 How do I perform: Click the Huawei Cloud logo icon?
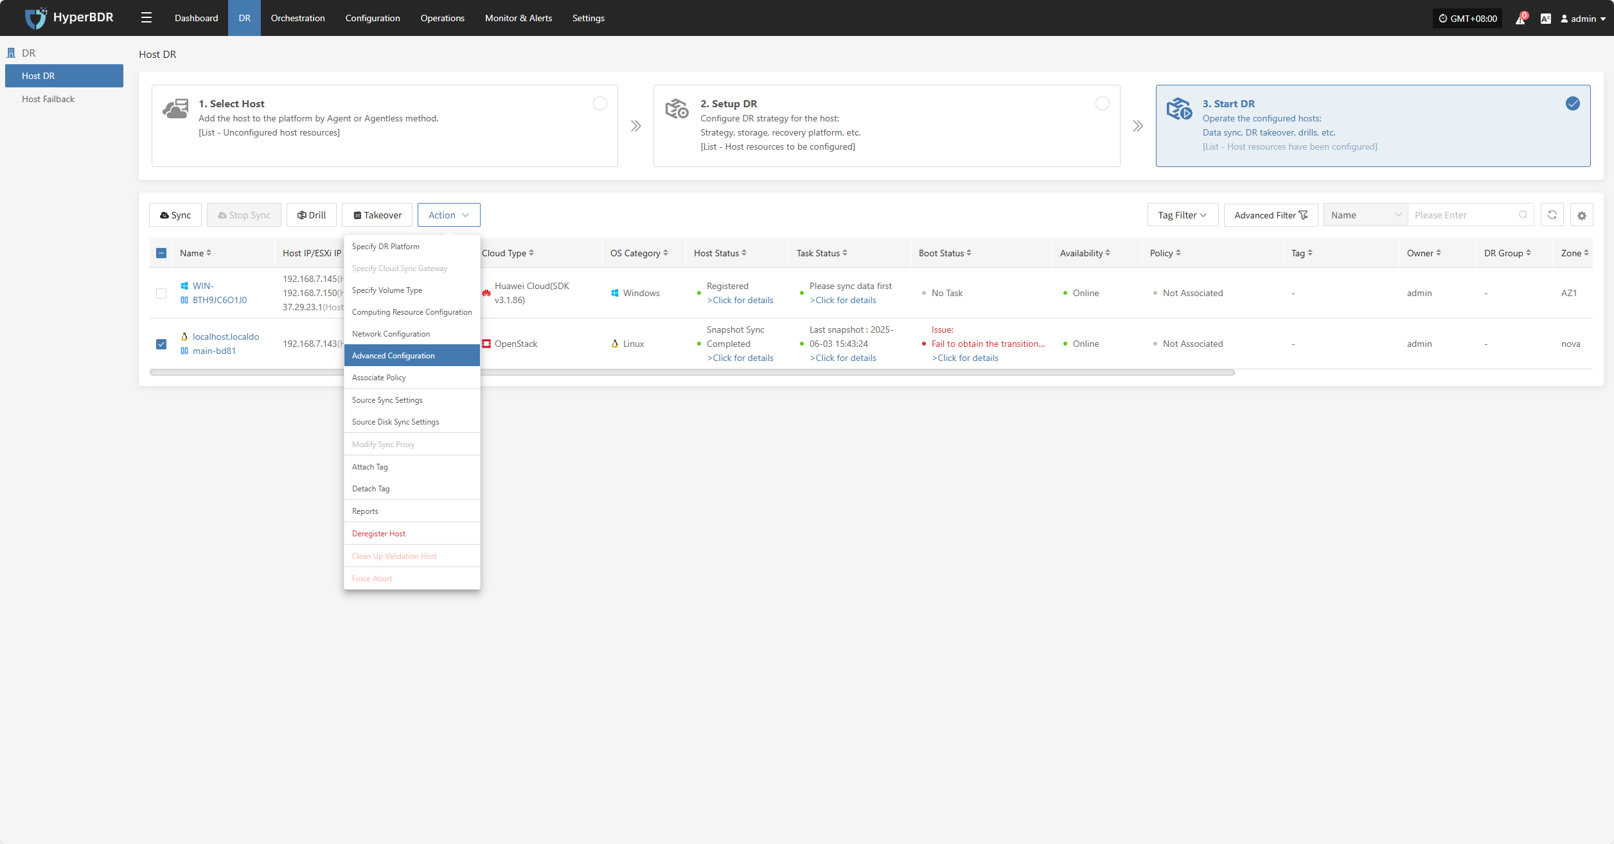tap(486, 293)
